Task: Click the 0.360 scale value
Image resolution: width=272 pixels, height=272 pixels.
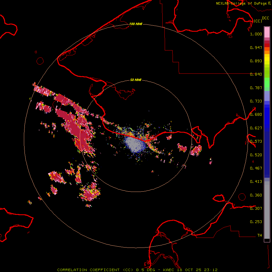Action: point(256,195)
